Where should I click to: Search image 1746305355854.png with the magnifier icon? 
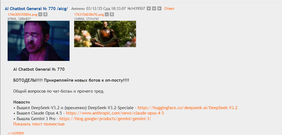point(40,14)
